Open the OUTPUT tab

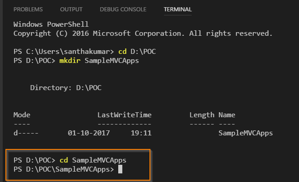pyautogui.click(x=72, y=10)
